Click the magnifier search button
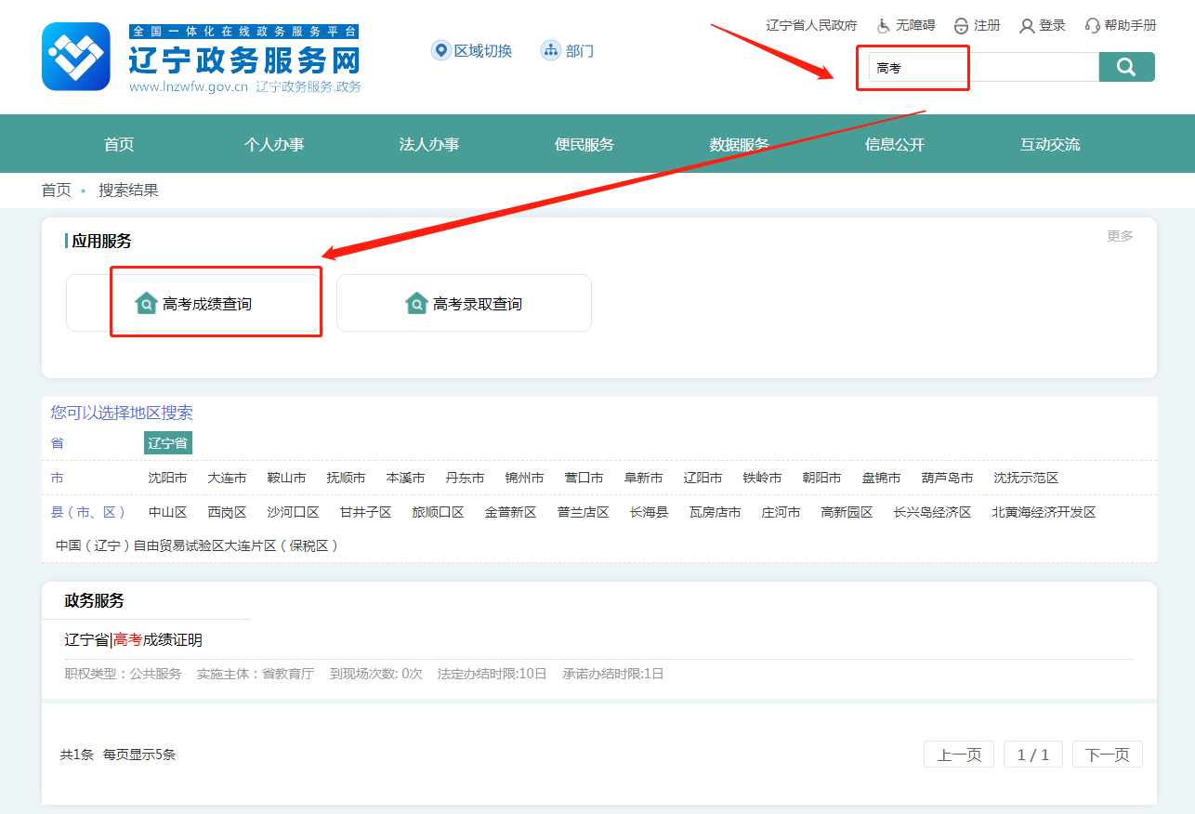Screen dimensions: 1195x814 [1126, 67]
